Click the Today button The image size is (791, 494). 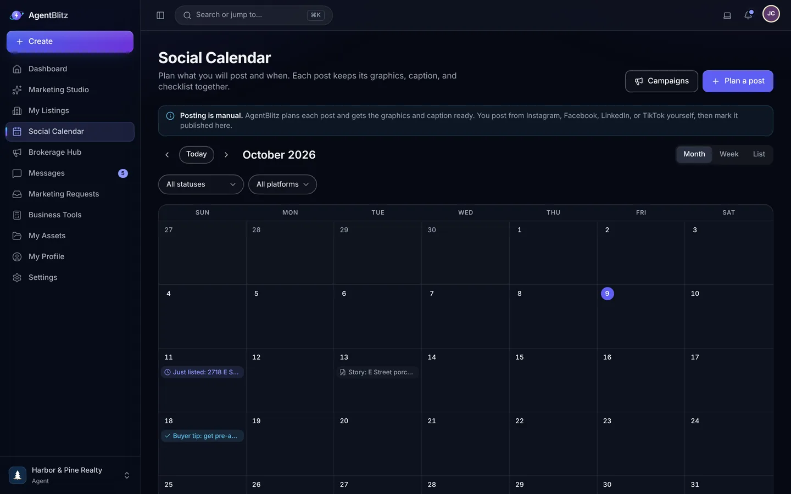197,154
